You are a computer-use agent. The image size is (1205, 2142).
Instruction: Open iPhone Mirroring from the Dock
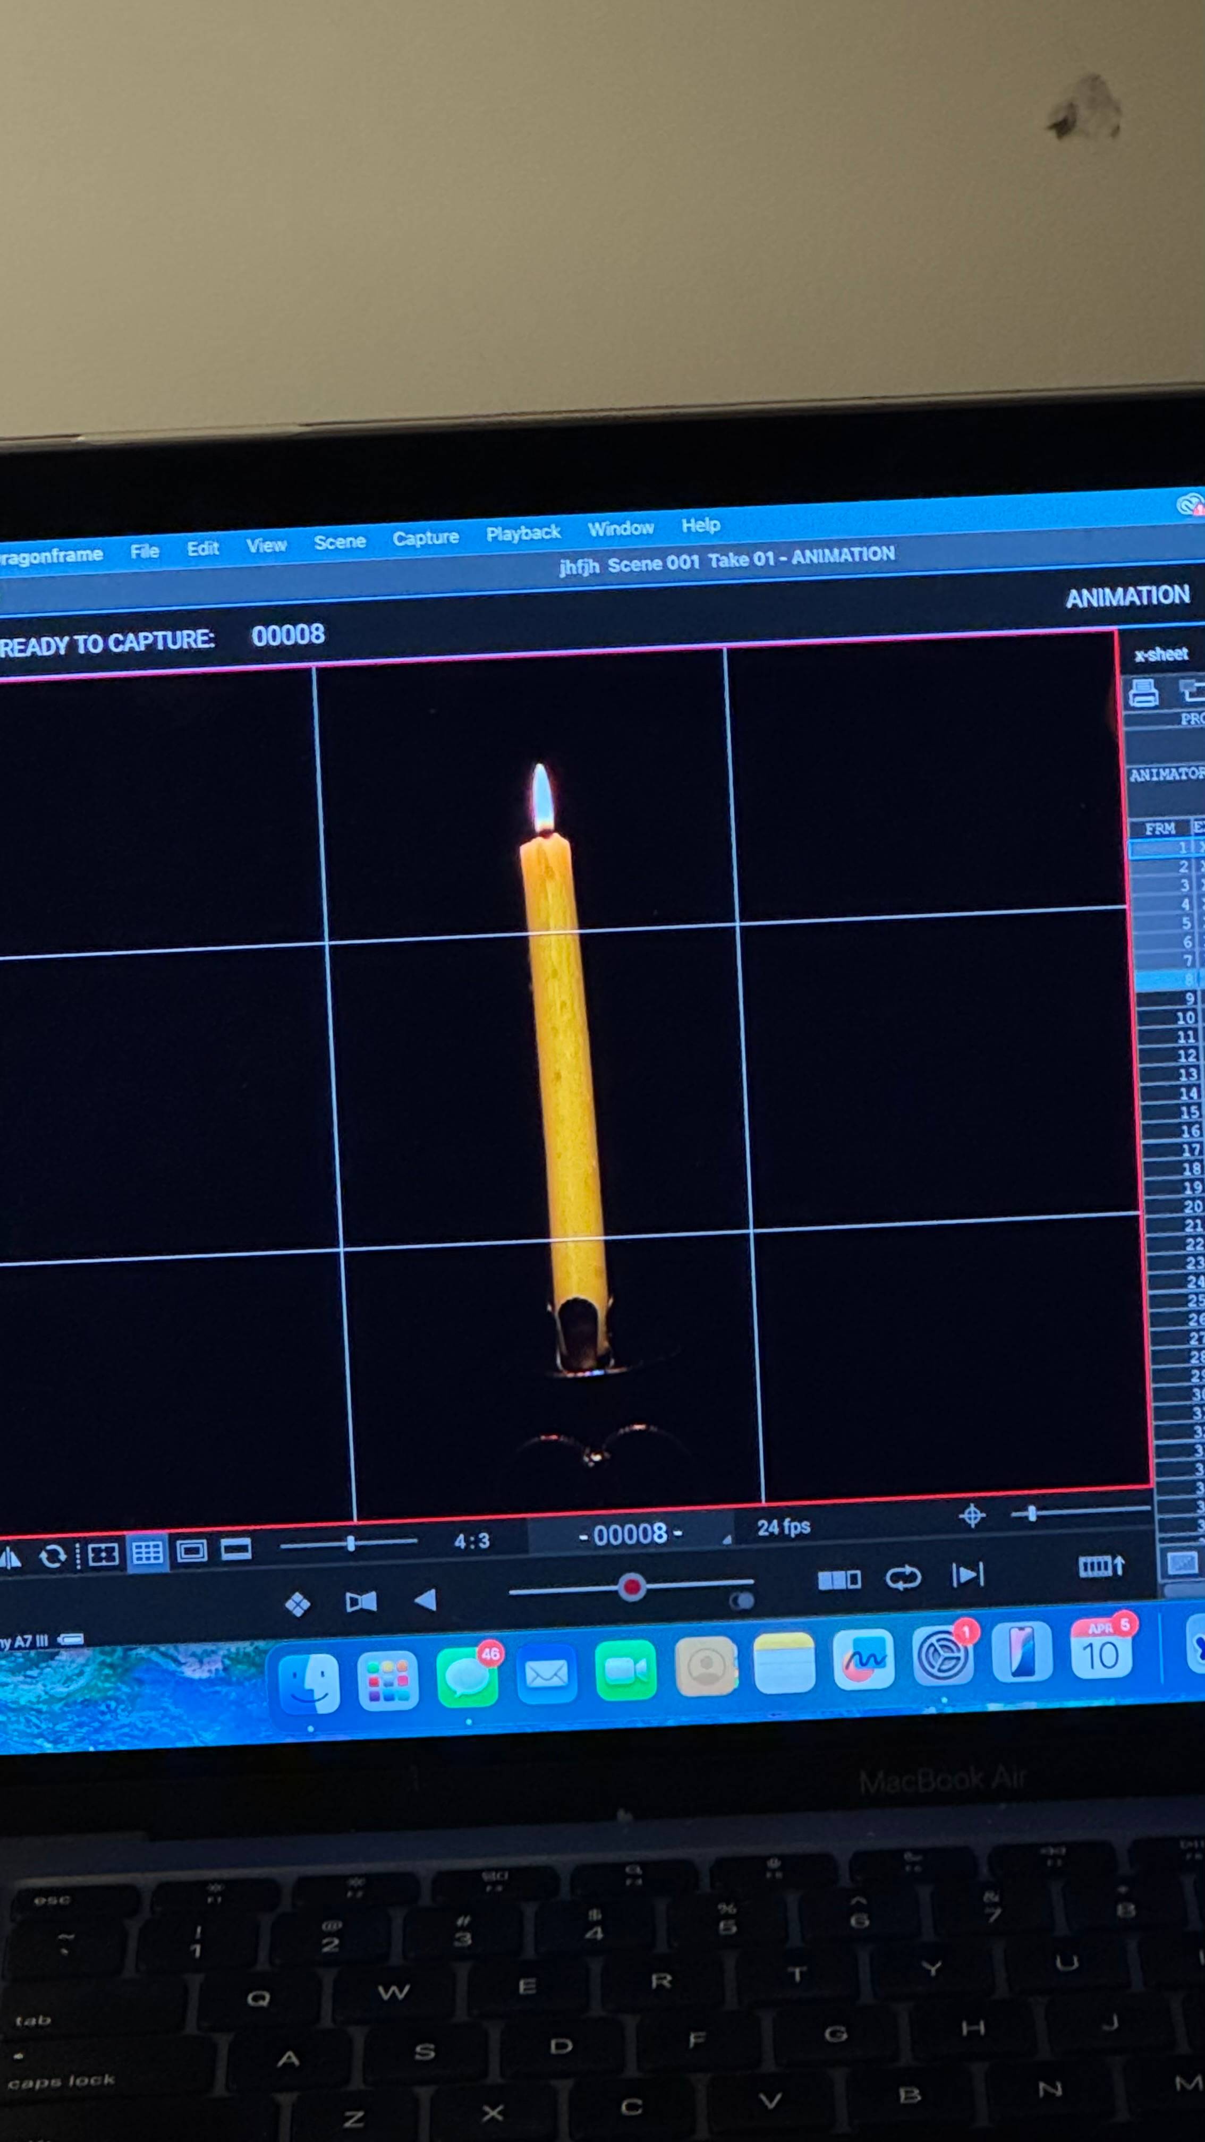[1022, 1652]
